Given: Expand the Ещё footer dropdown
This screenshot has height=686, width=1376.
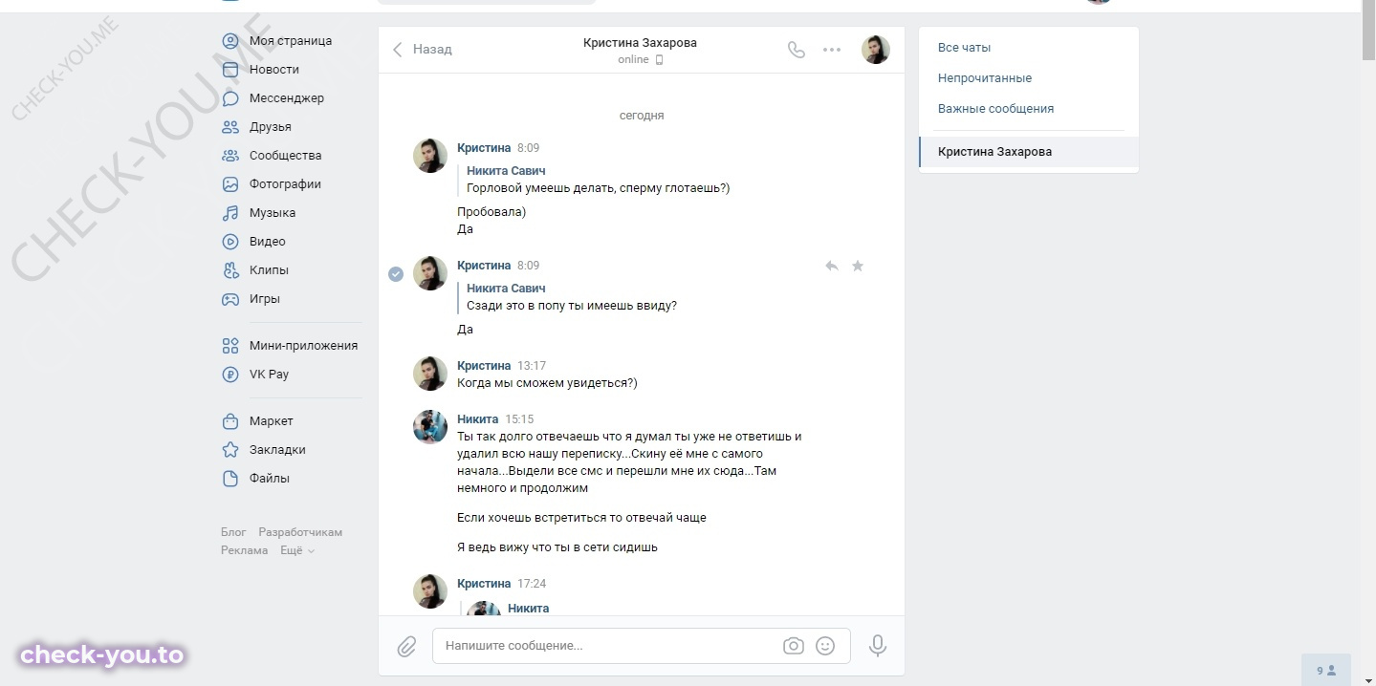Looking at the screenshot, I should click(297, 550).
